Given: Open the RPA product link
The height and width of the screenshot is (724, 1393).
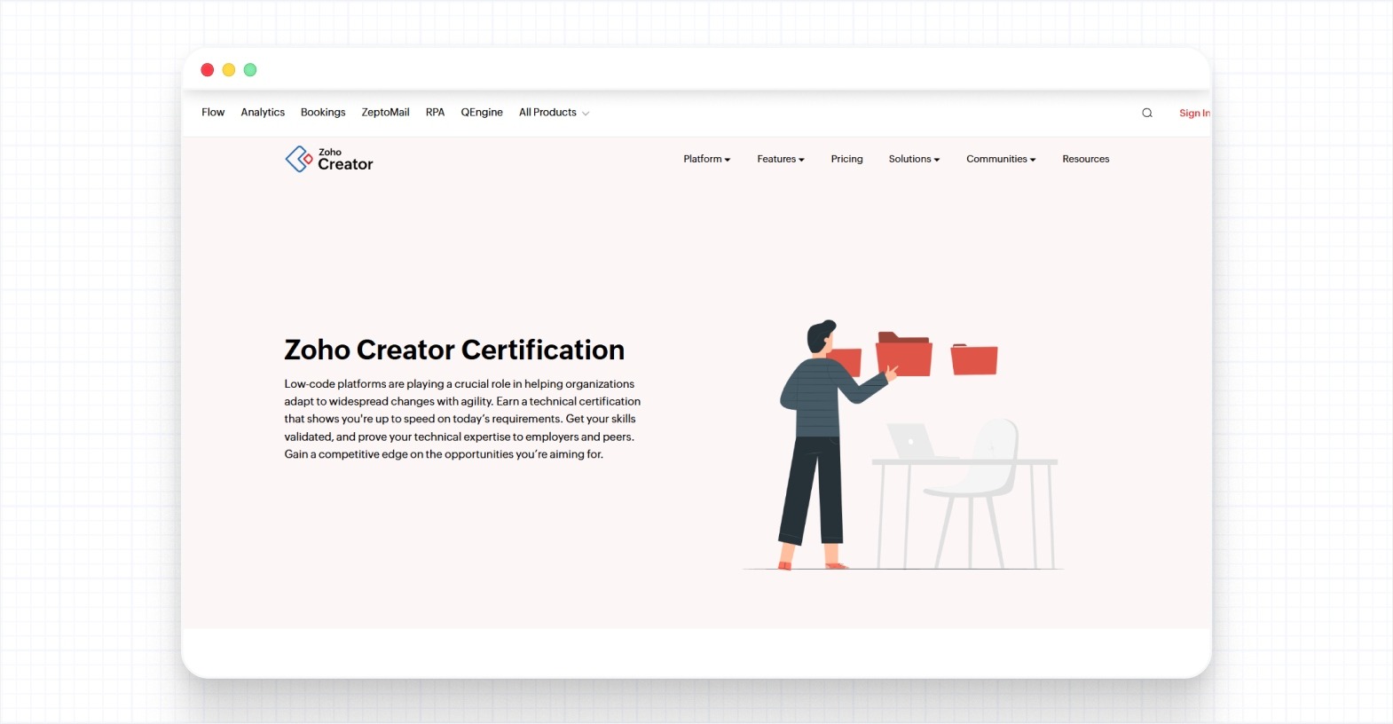Looking at the screenshot, I should pos(435,113).
